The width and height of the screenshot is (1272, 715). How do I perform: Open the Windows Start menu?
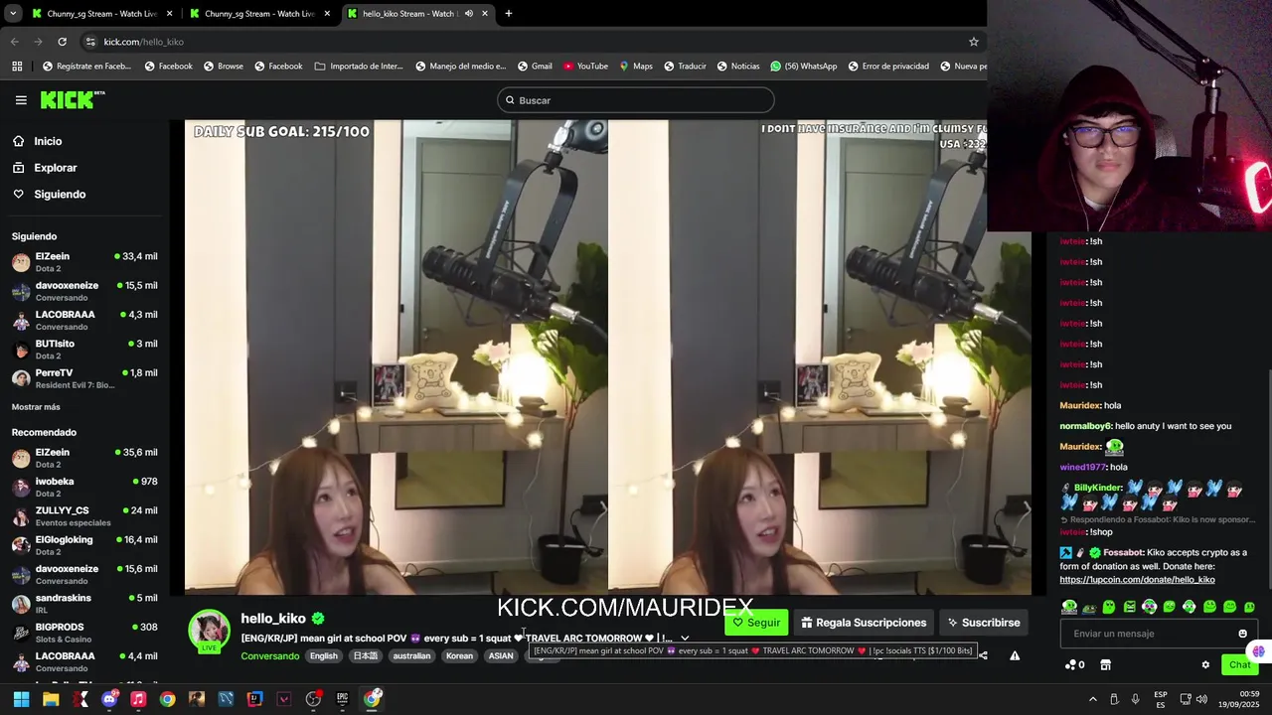[x=21, y=699]
